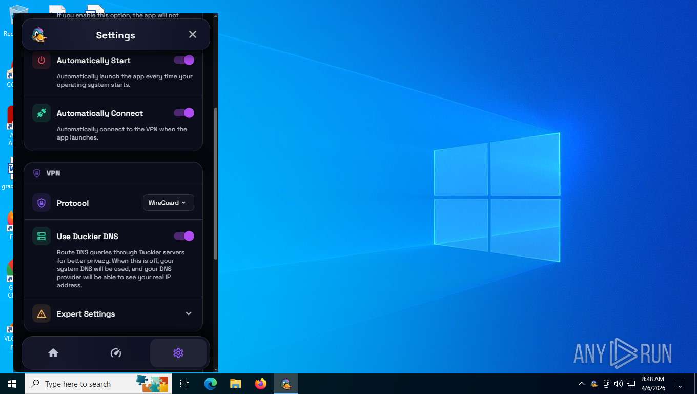Open File Explorer from the taskbar

click(x=236, y=384)
